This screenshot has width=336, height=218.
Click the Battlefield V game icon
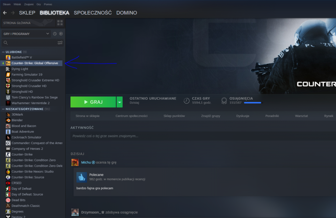pyautogui.click(x=8, y=58)
